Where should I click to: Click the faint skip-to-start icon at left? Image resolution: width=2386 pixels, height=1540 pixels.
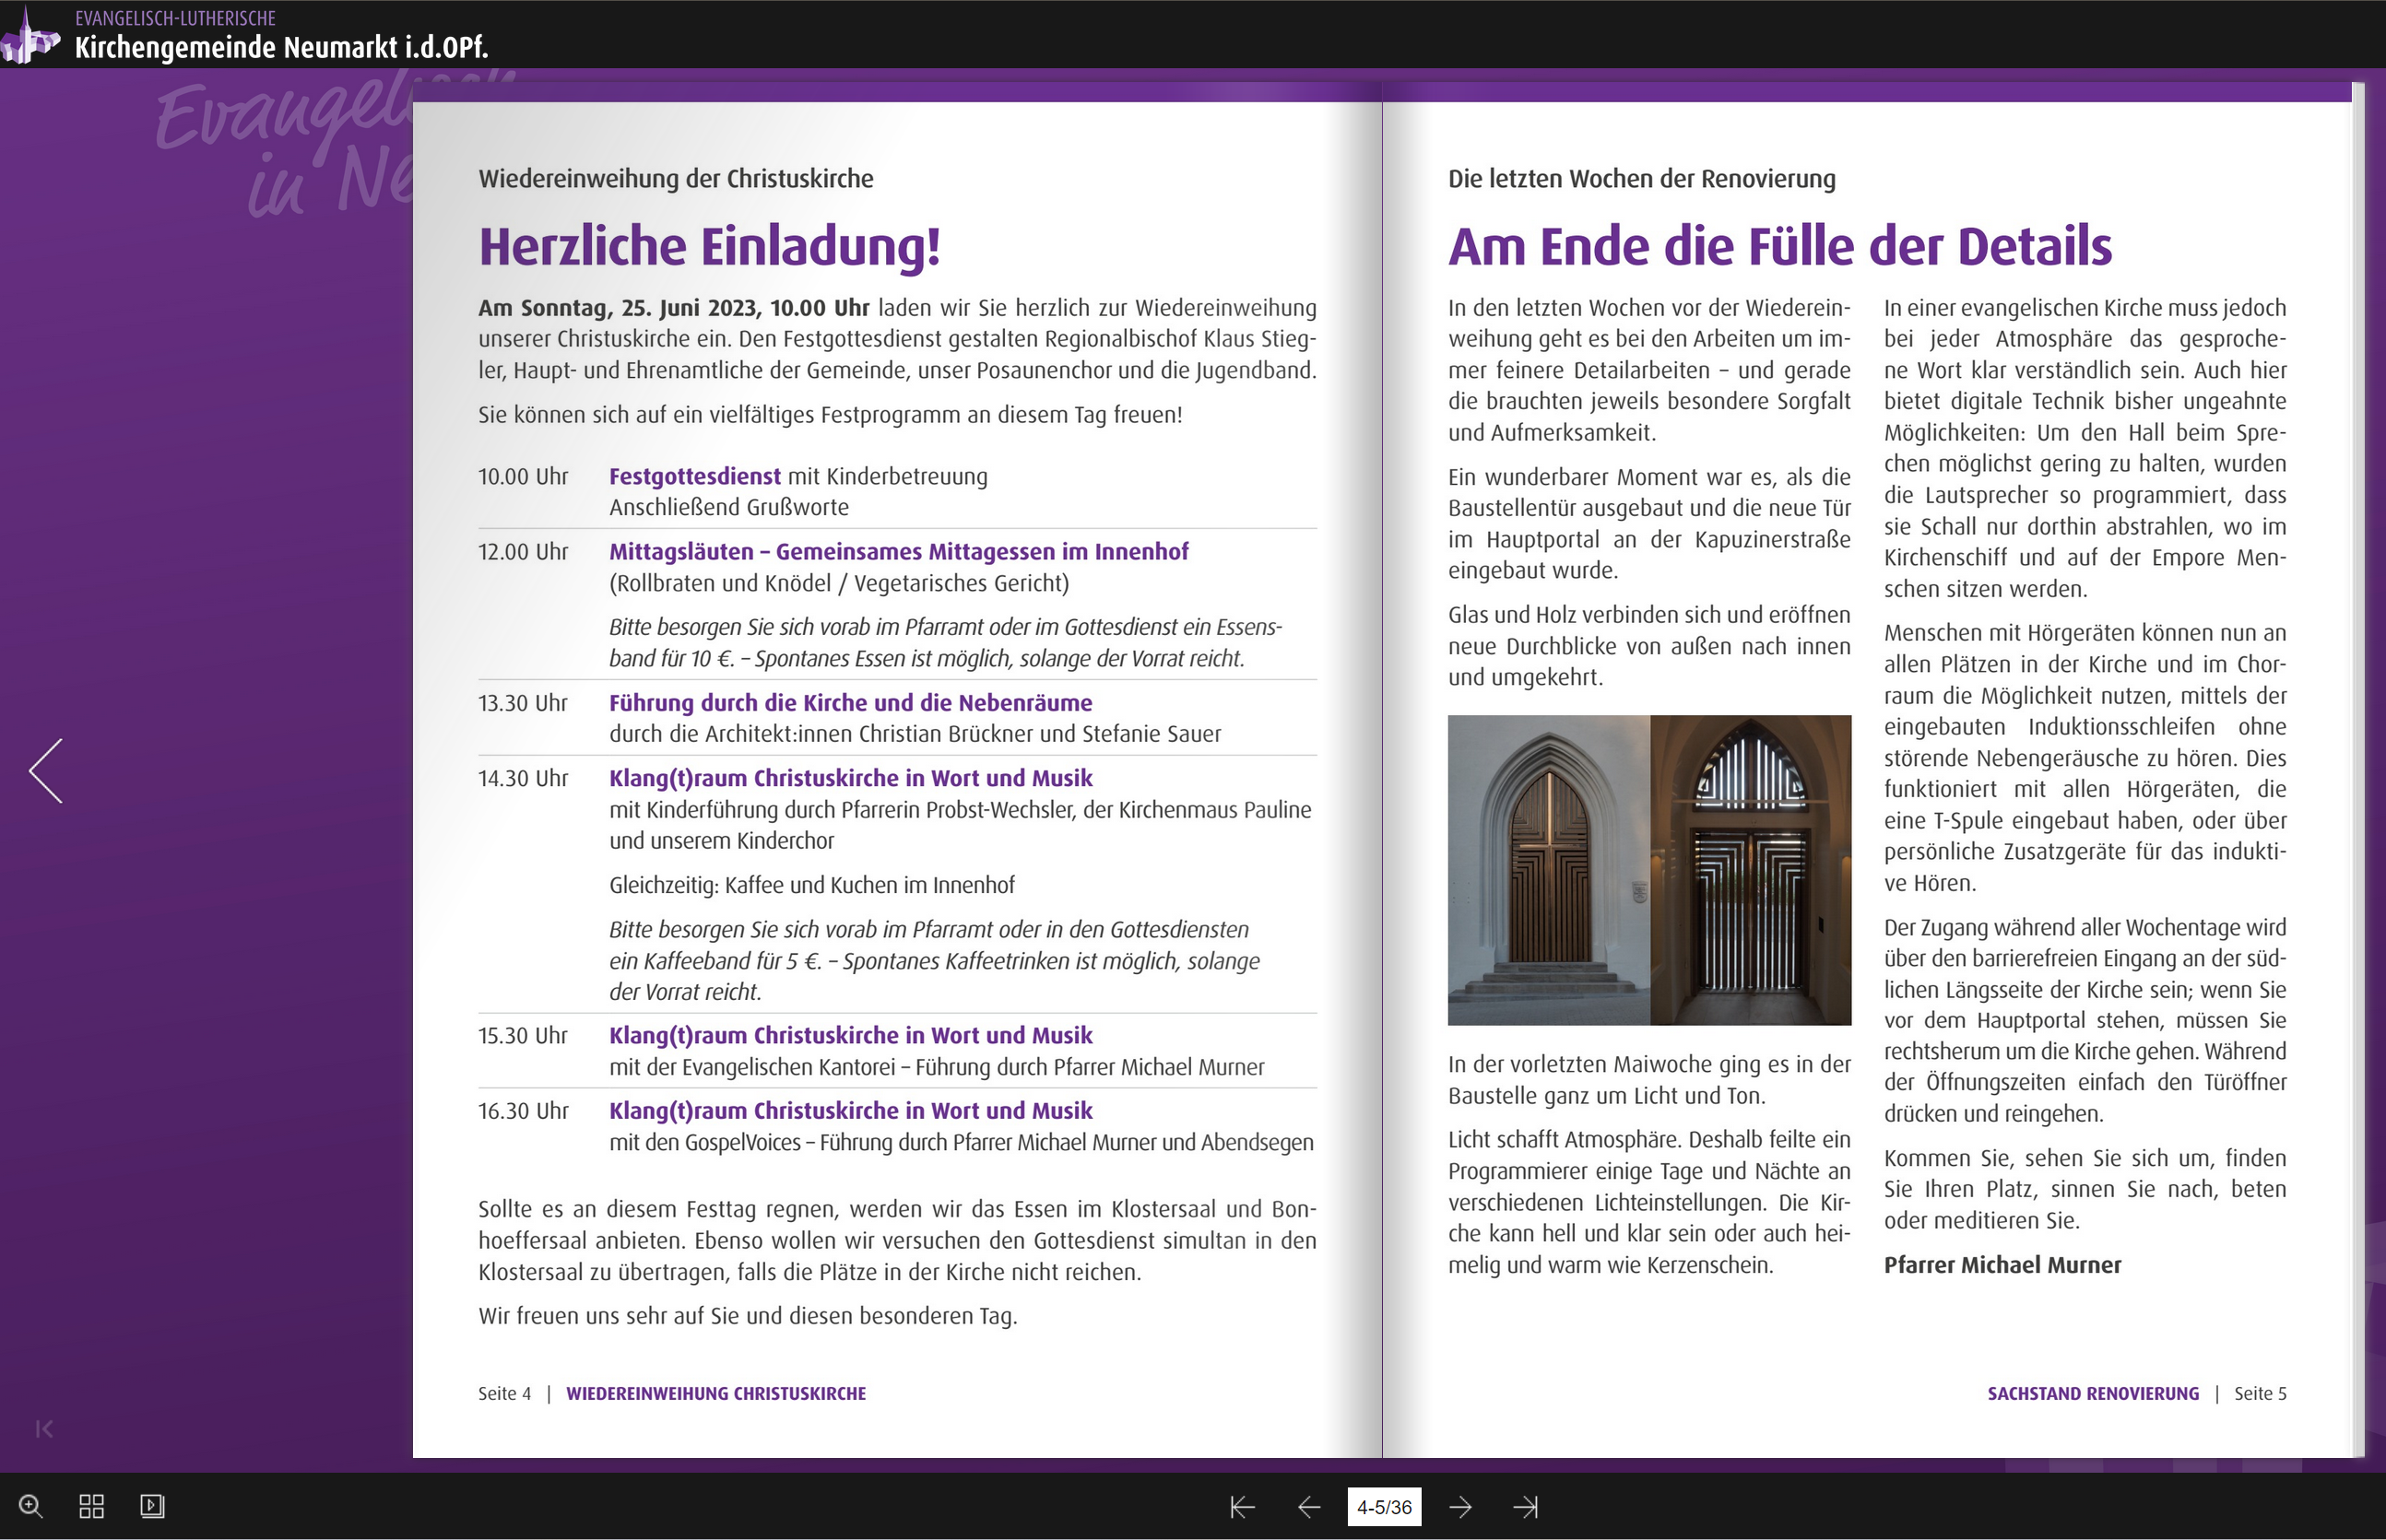tap(44, 1429)
